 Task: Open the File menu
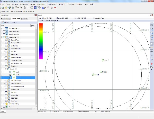[3, 4]
